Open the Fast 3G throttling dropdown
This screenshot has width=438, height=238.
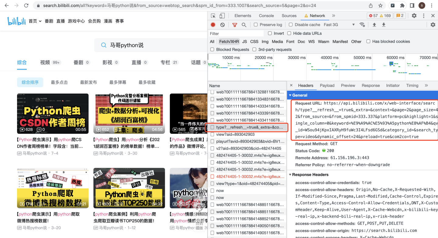click(x=339, y=25)
